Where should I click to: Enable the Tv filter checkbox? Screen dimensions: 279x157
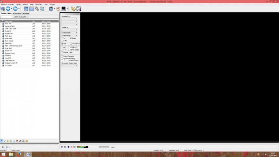[62, 38]
